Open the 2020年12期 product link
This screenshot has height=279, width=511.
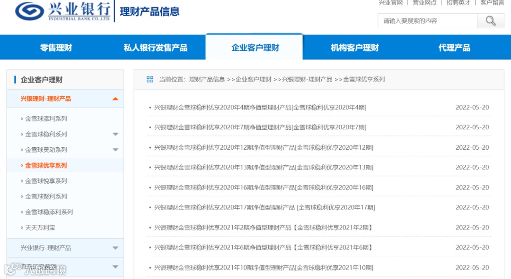point(264,147)
